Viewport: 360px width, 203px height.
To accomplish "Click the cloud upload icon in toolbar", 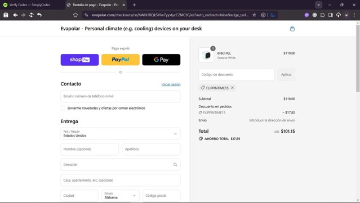I will click(x=339, y=15).
